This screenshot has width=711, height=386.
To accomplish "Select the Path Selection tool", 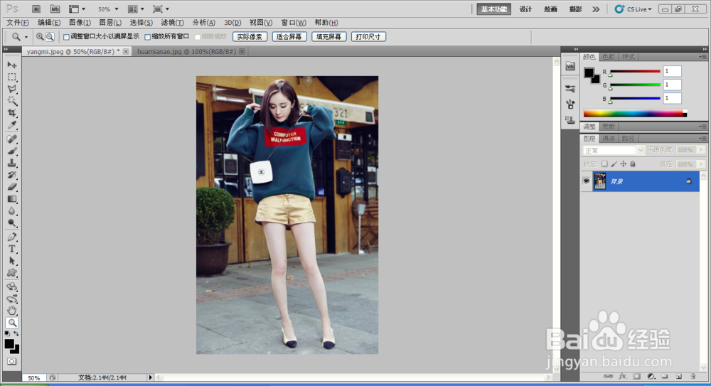I will 12,261.
